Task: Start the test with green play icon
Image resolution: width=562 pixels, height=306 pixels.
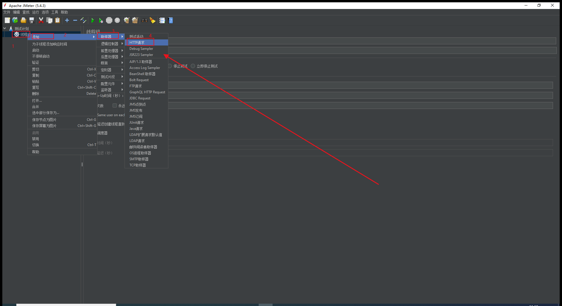Action: 93,20
